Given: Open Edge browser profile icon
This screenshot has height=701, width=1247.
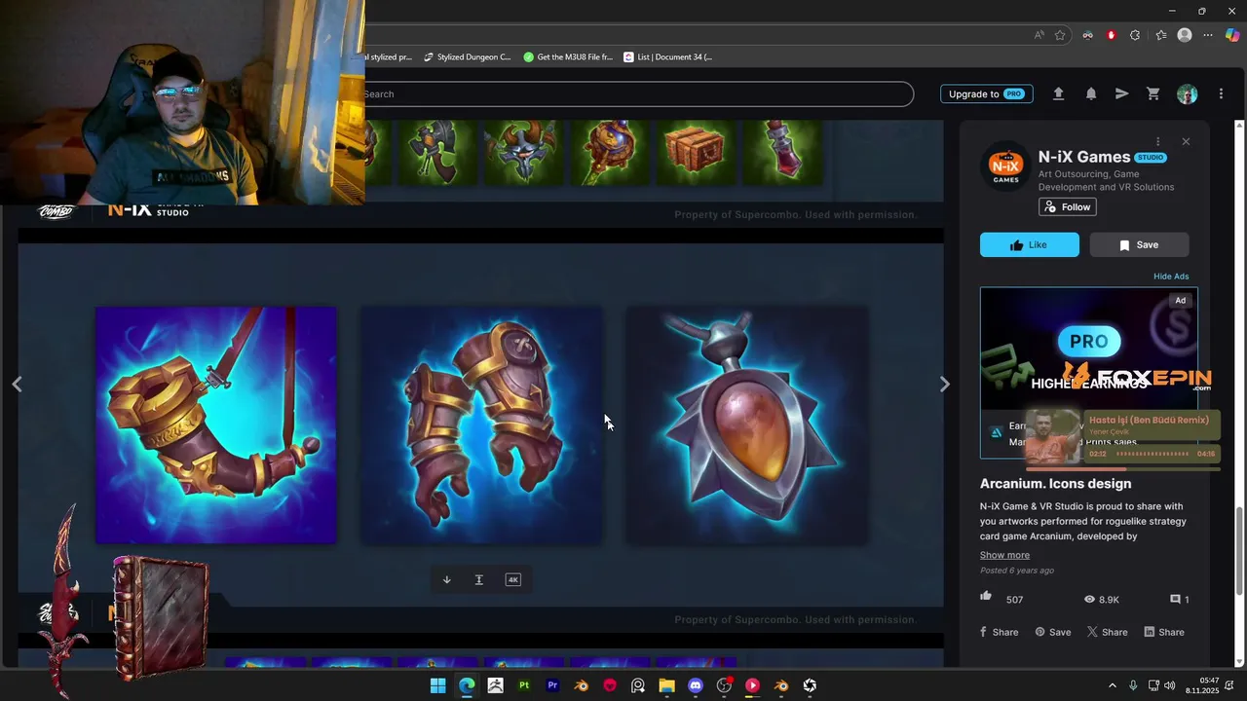Looking at the screenshot, I should click(x=1185, y=35).
